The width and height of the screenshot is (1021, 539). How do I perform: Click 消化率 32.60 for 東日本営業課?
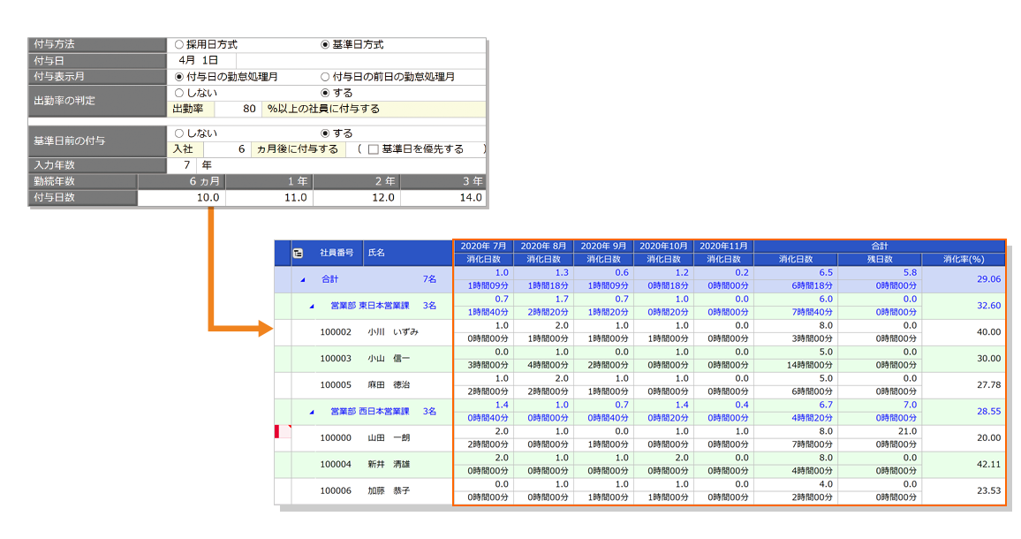point(964,306)
